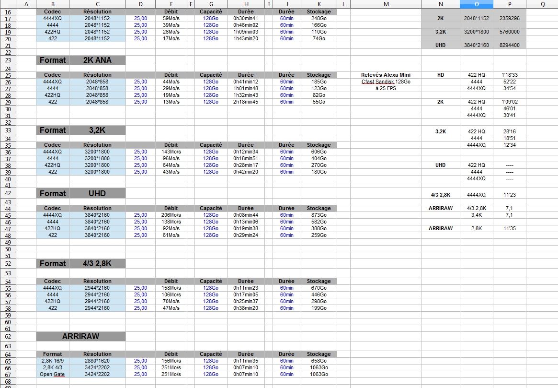Click the 670Go stockage cell
Viewport: 558px width, 388px height.
(319, 288)
